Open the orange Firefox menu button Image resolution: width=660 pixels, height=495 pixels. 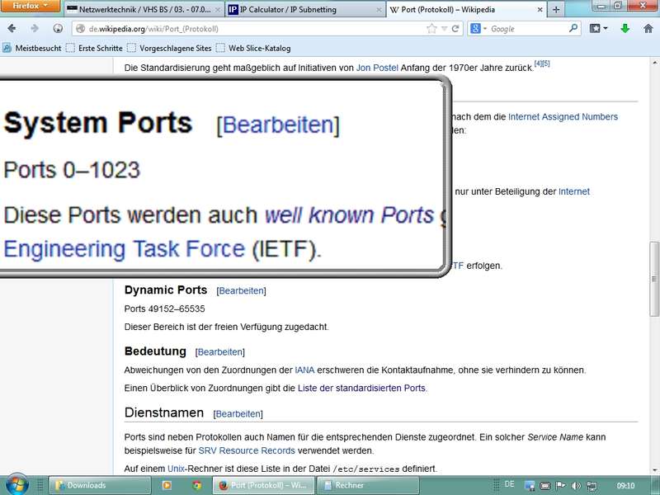30,6
